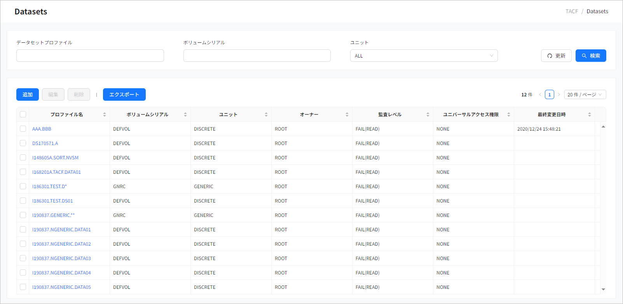Check the I186301.TEST.DS01 row checkbox
The width and height of the screenshot is (623, 304).
pos(23,201)
